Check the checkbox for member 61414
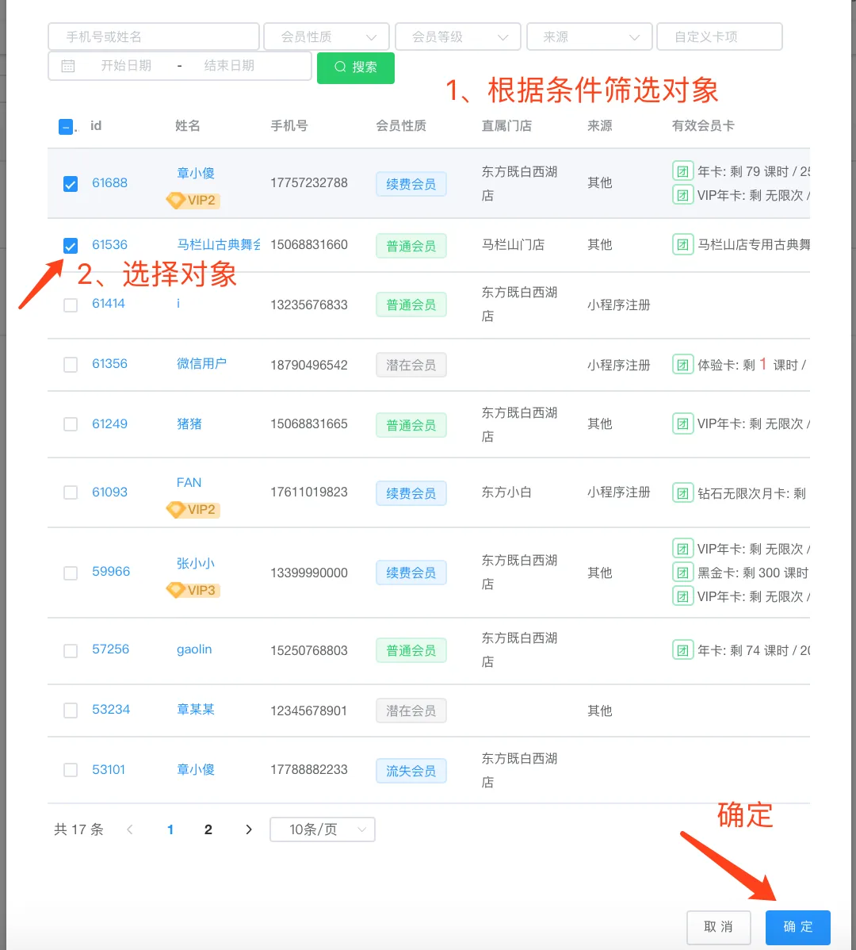 (x=71, y=305)
